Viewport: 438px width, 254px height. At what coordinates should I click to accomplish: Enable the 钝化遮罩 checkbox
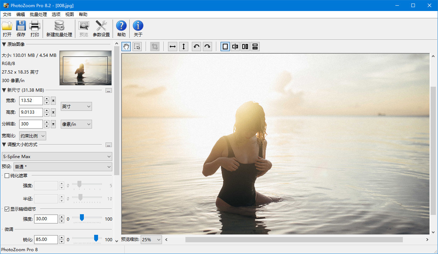(7, 175)
